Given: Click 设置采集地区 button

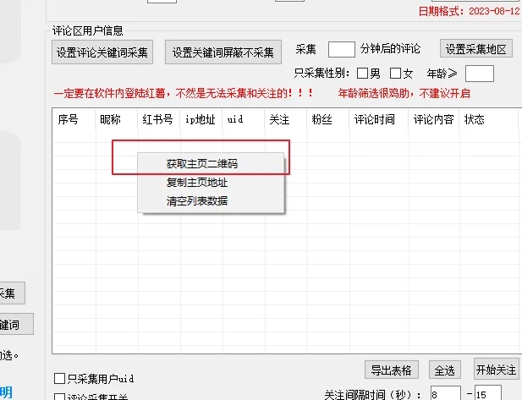Looking at the screenshot, I should pyautogui.click(x=476, y=48).
